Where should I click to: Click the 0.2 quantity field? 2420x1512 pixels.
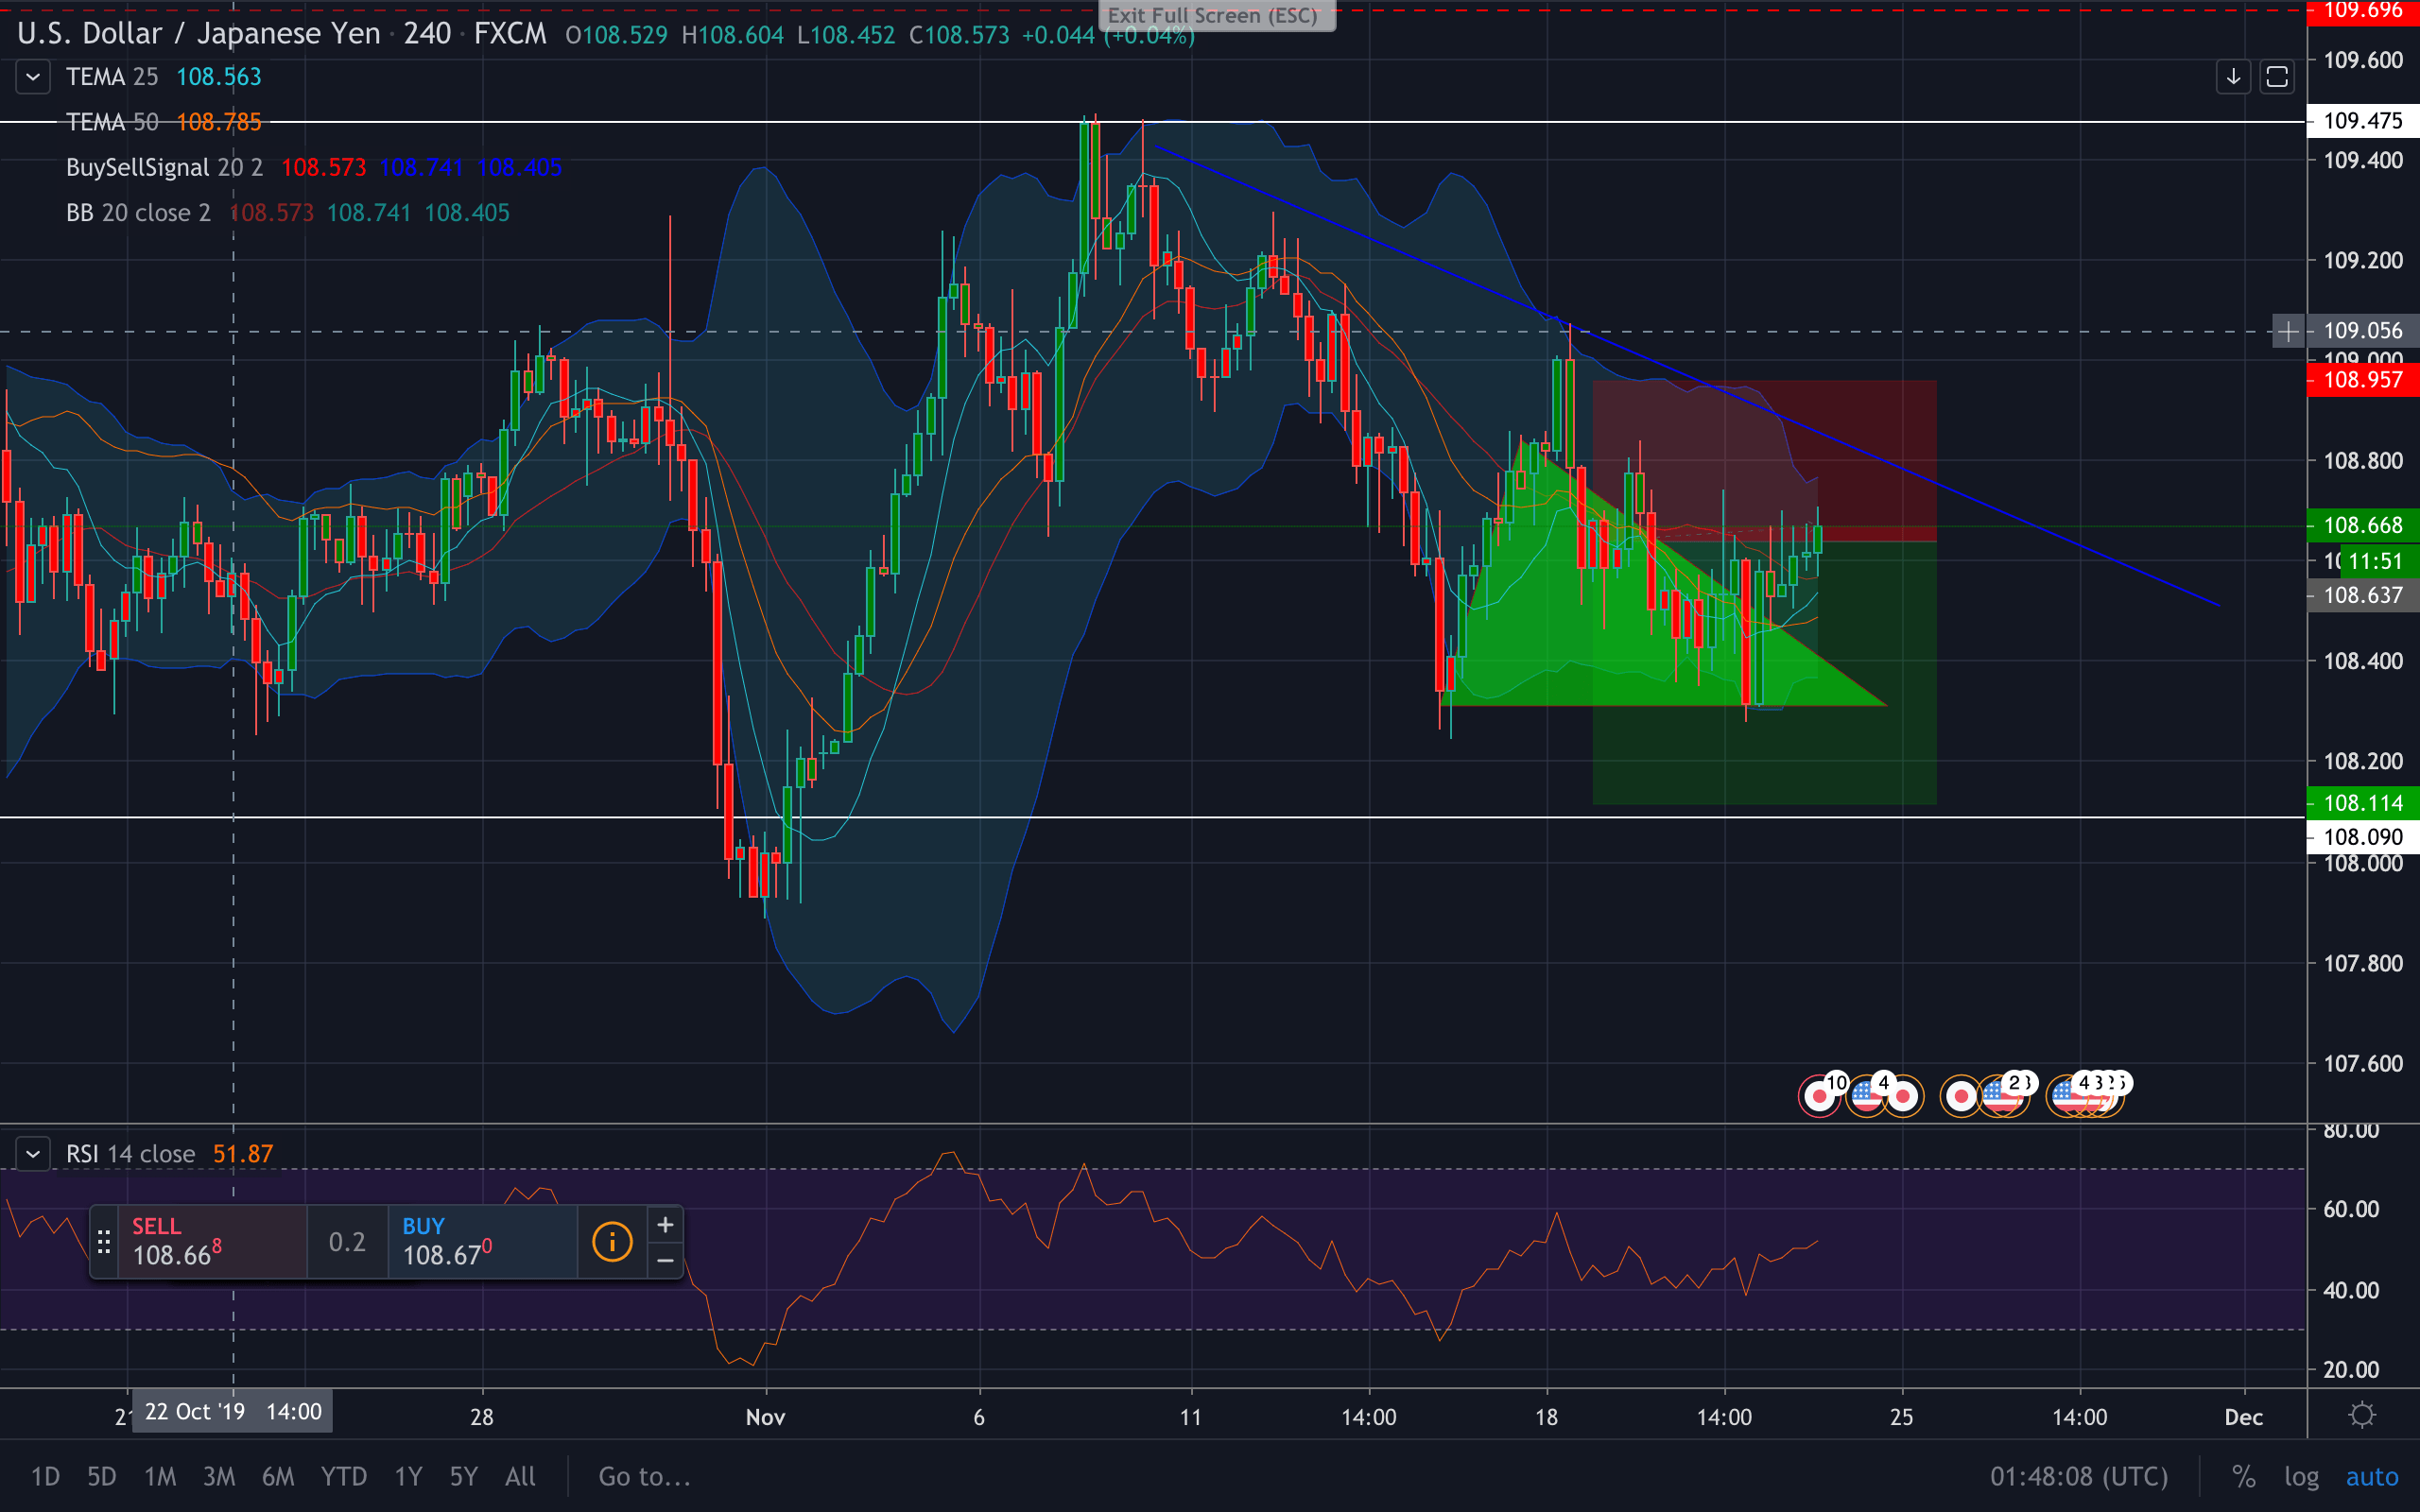pyautogui.click(x=347, y=1241)
